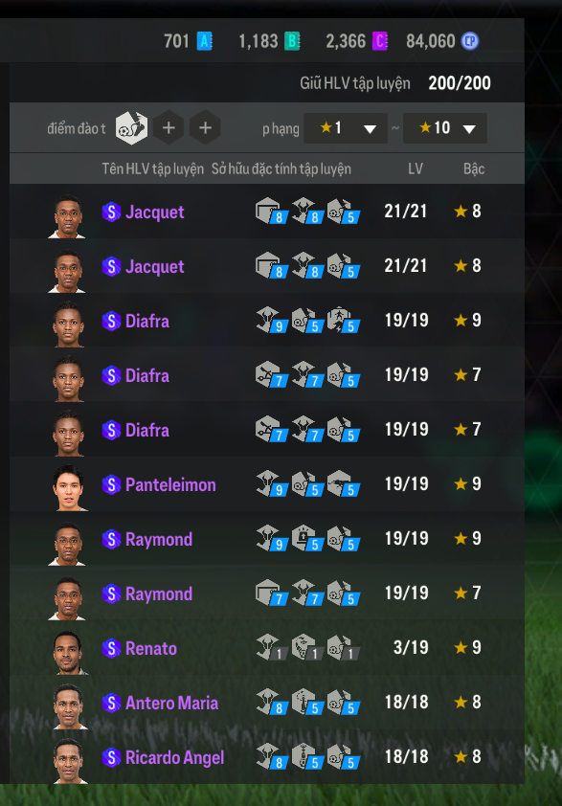Click Renato's first level-1 trait icon
This screenshot has height=806, width=562.
(x=272, y=648)
